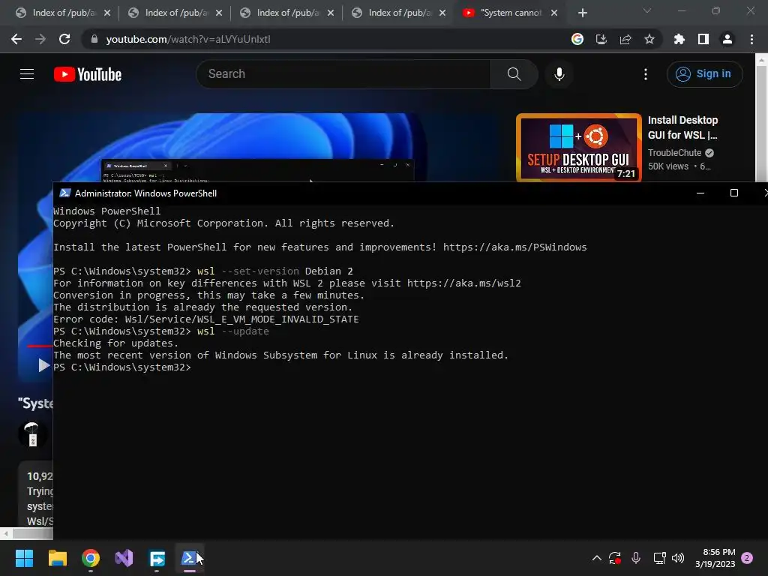Click the YouTube search magnifier button
The width and height of the screenshot is (768, 576).
(x=514, y=74)
